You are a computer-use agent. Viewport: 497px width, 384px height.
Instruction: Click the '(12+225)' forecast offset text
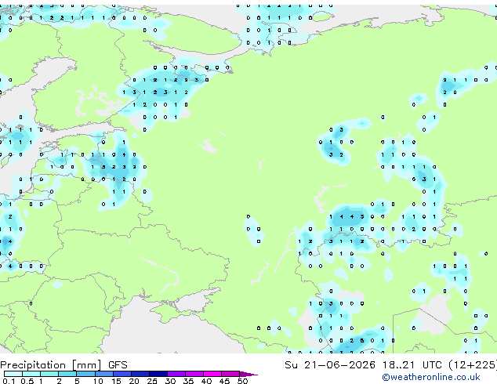(x=473, y=365)
